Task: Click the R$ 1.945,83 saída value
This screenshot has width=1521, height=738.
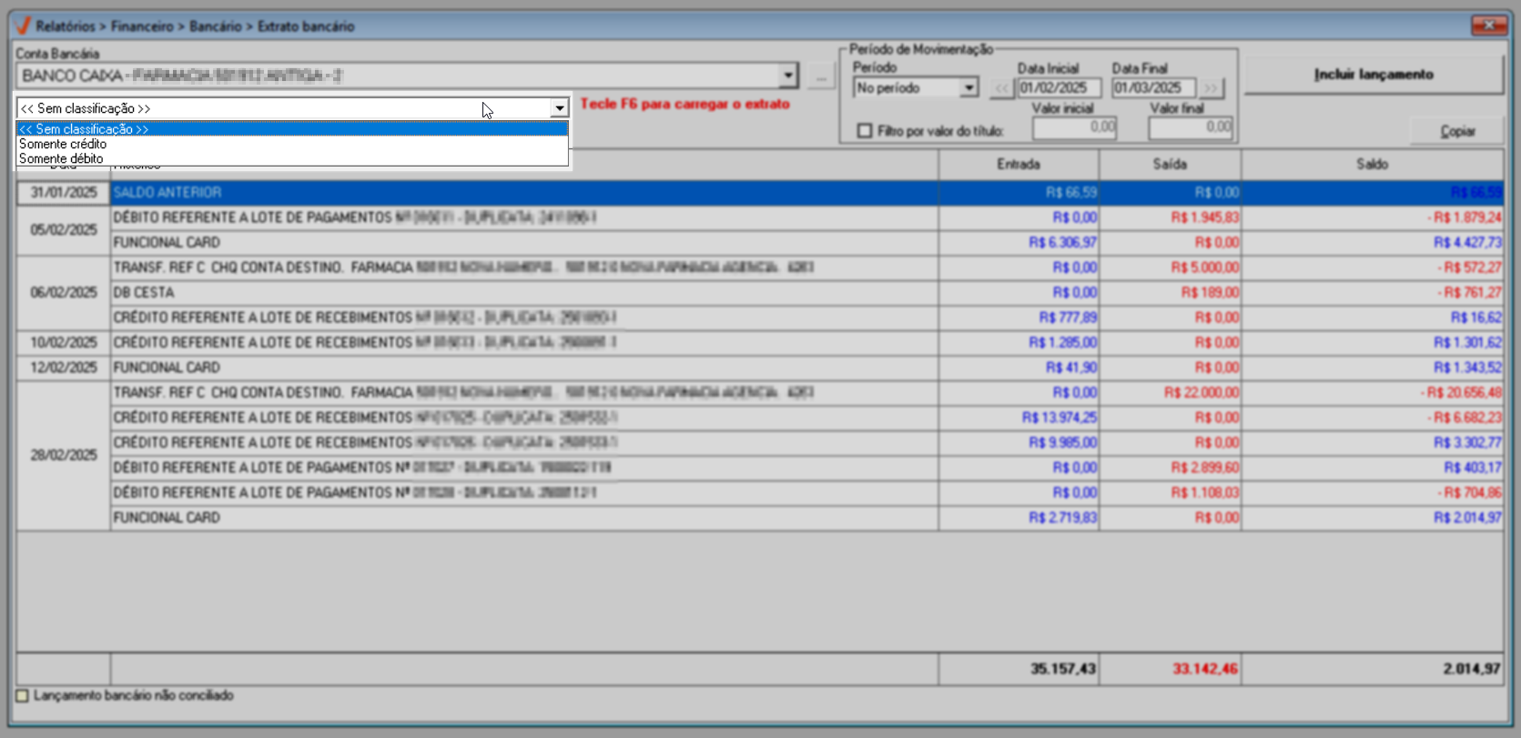Action: pos(1204,218)
